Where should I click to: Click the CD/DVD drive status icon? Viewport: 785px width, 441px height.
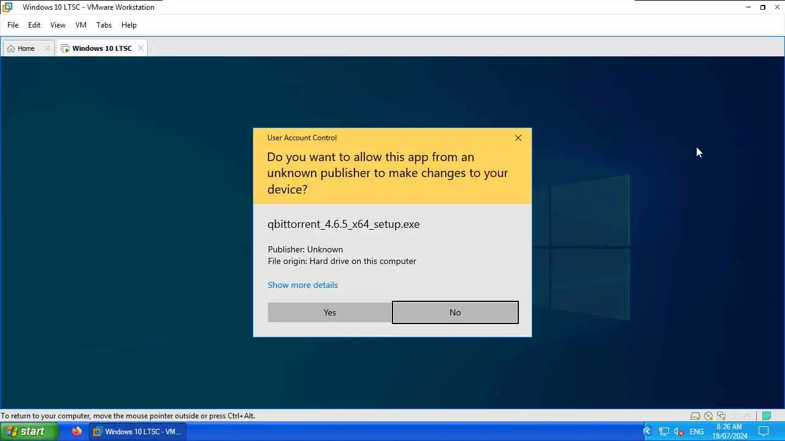coord(708,416)
